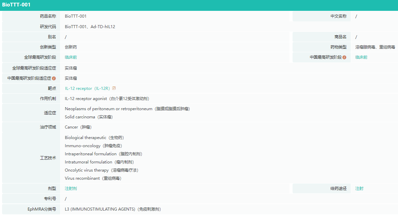
Task: Click the 药品名称 field label
Action: click(x=48, y=16)
